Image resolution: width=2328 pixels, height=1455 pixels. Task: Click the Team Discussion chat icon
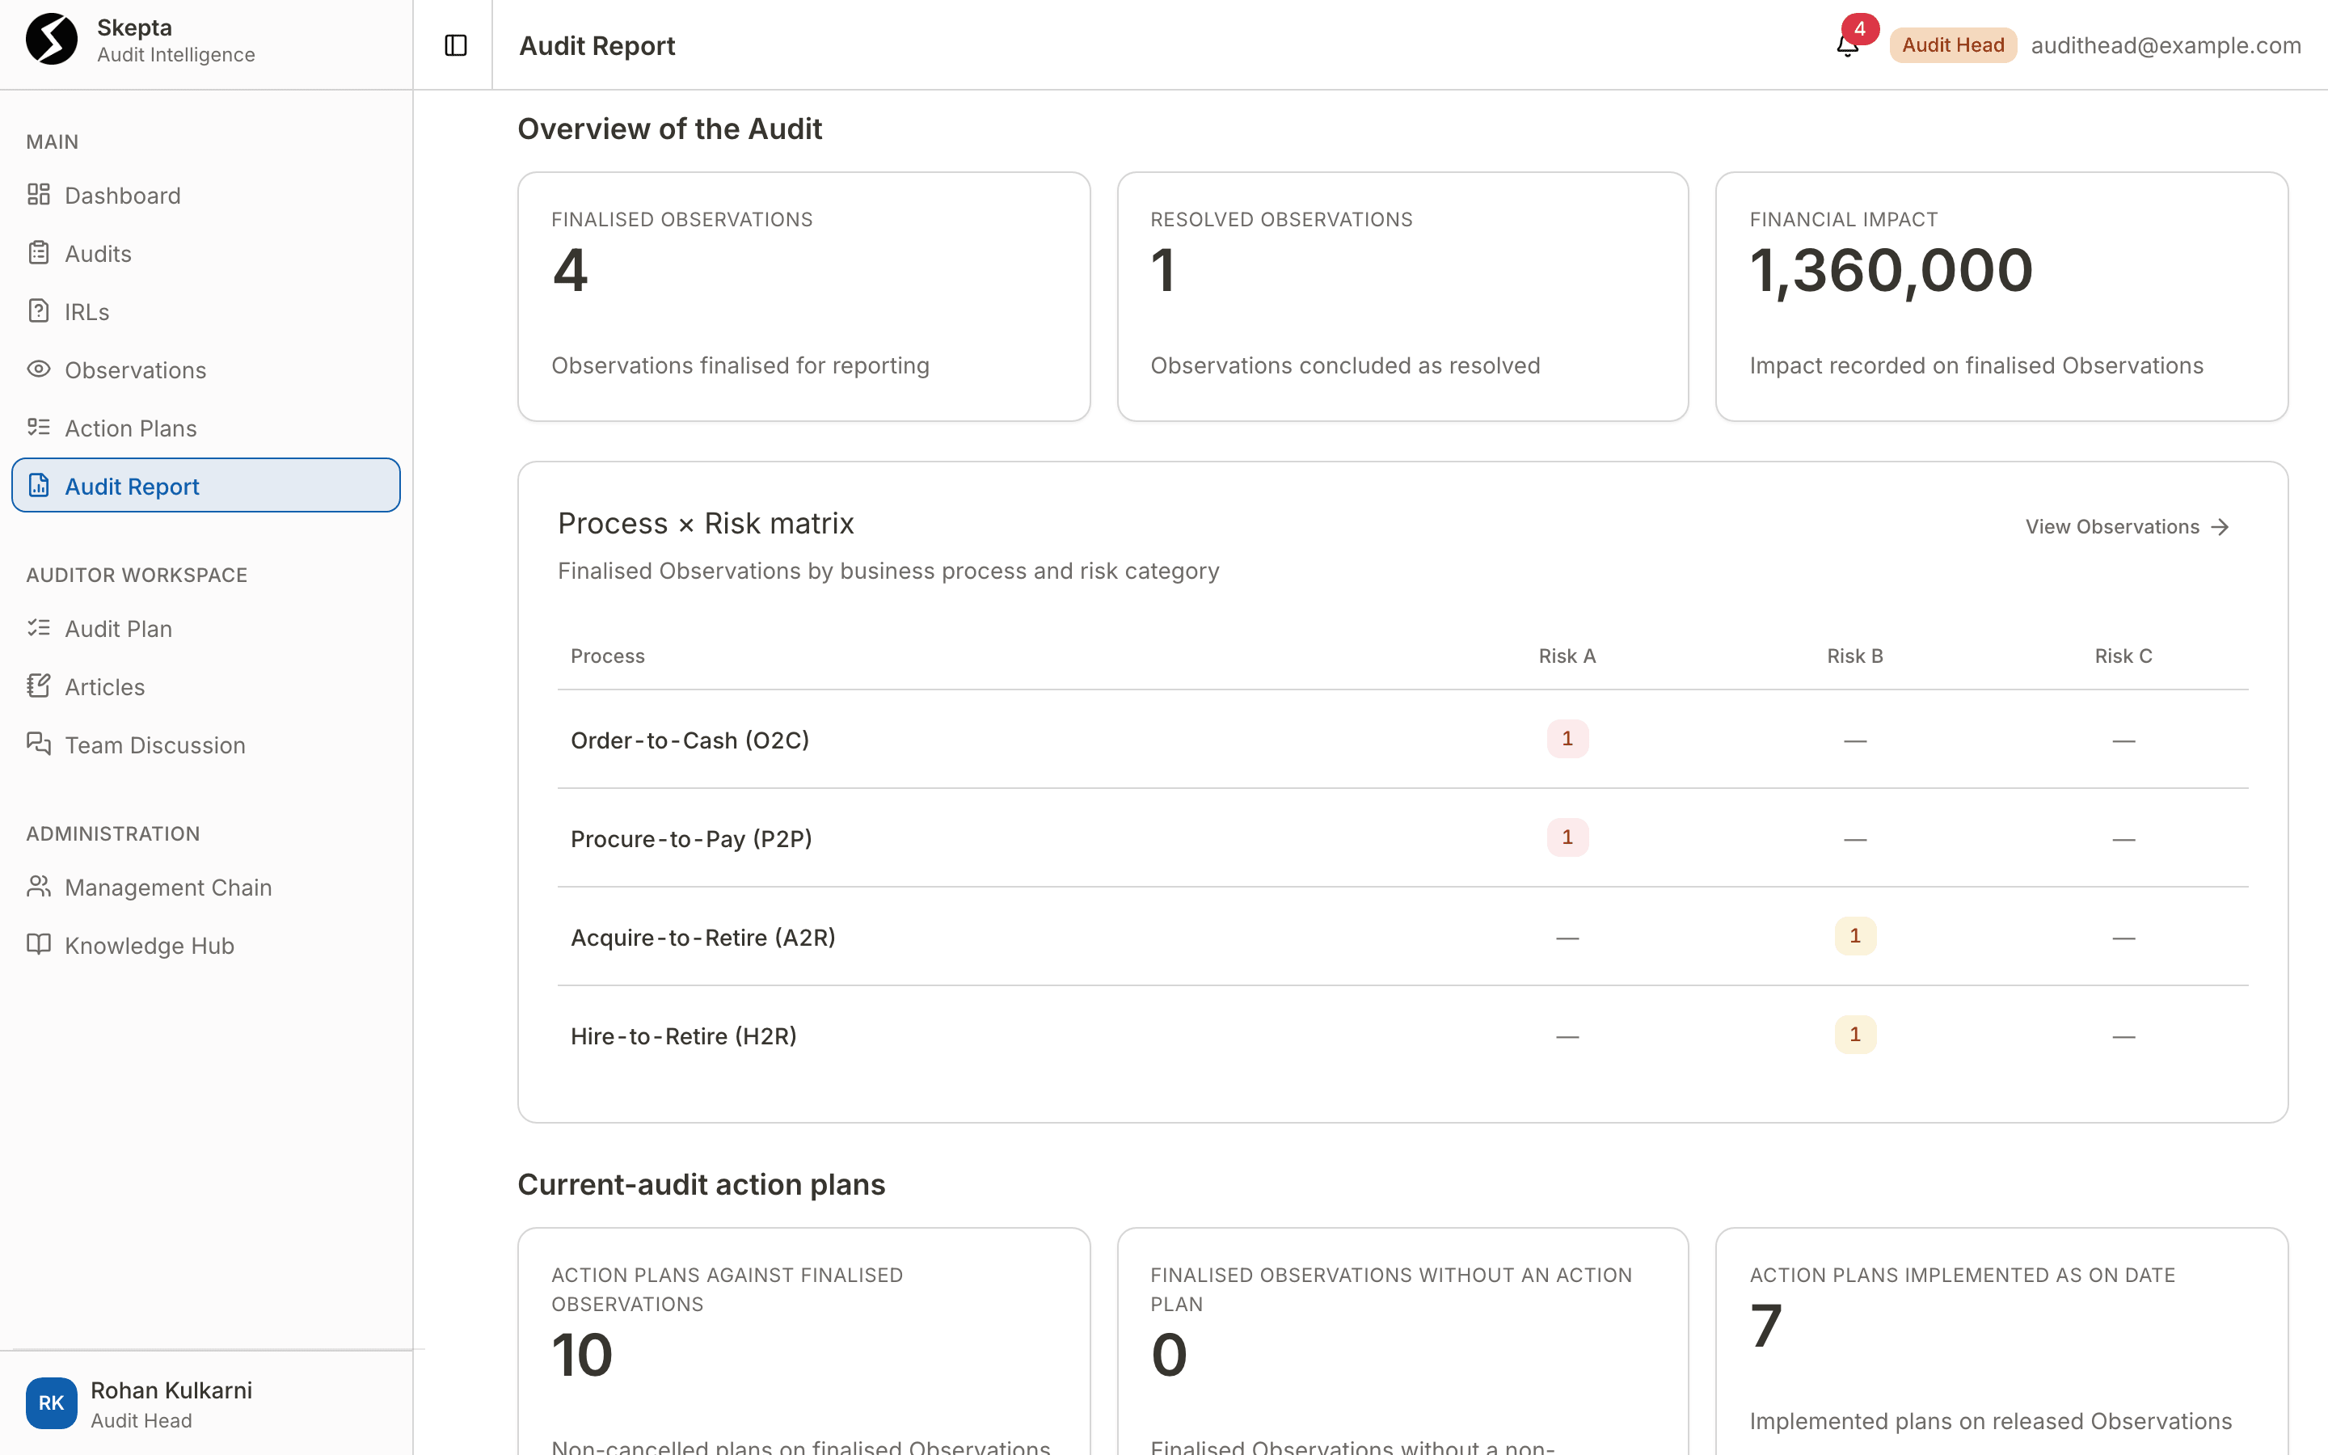39,744
